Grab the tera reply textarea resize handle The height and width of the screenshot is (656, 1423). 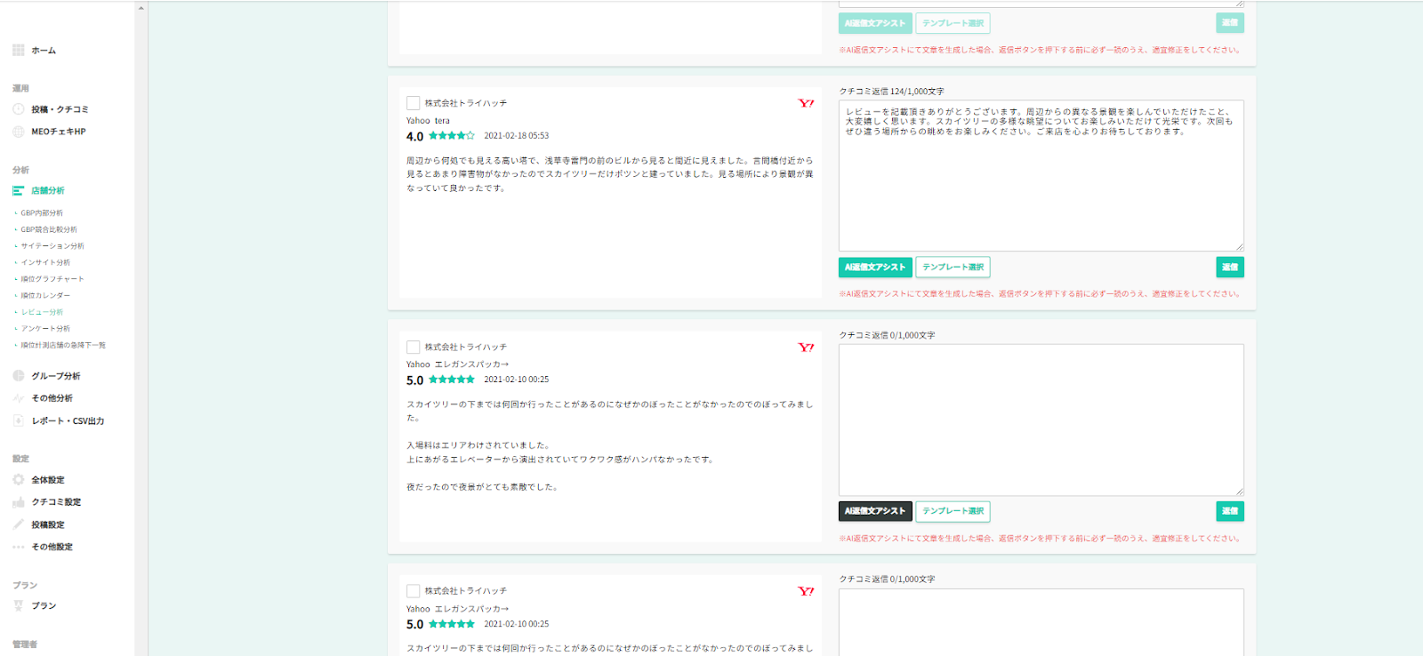pyautogui.click(x=1239, y=246)
